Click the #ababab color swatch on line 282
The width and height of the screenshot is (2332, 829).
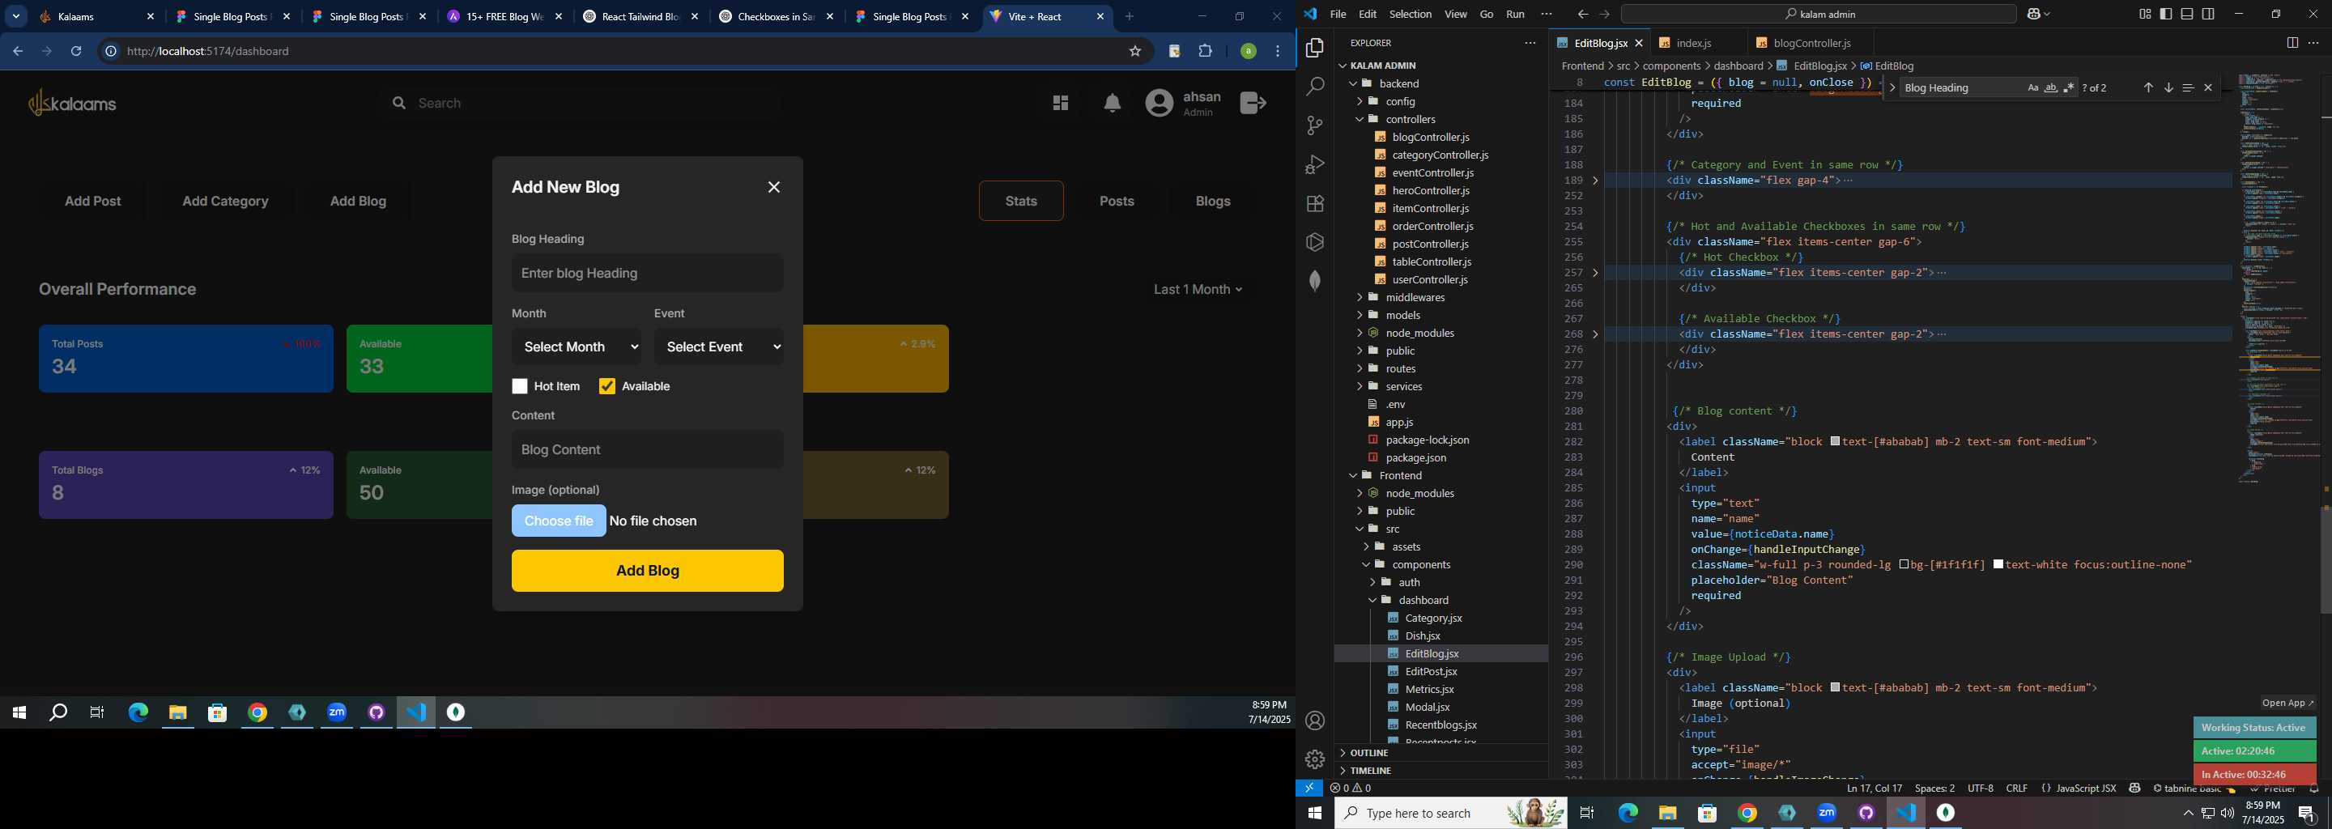coord(1835,442)
